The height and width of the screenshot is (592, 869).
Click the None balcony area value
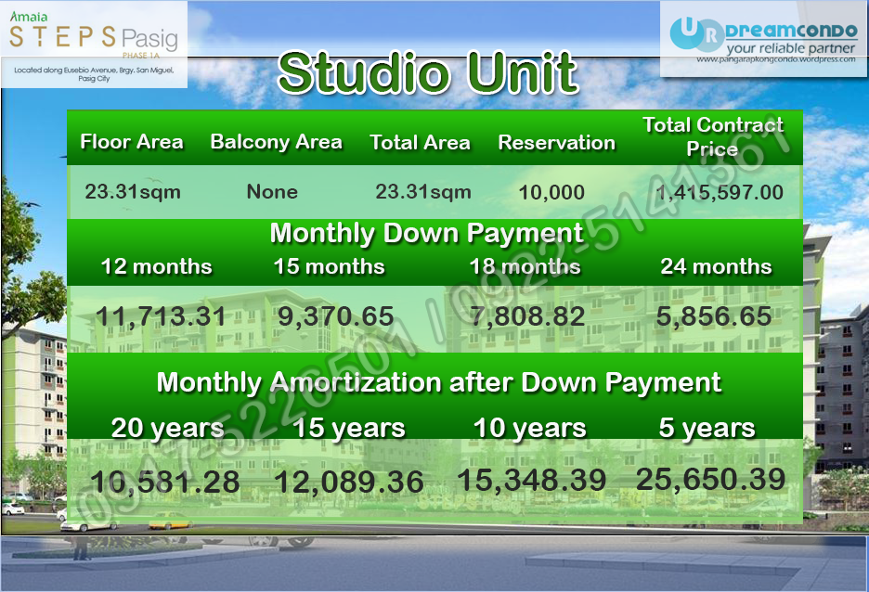click(272, 191)
